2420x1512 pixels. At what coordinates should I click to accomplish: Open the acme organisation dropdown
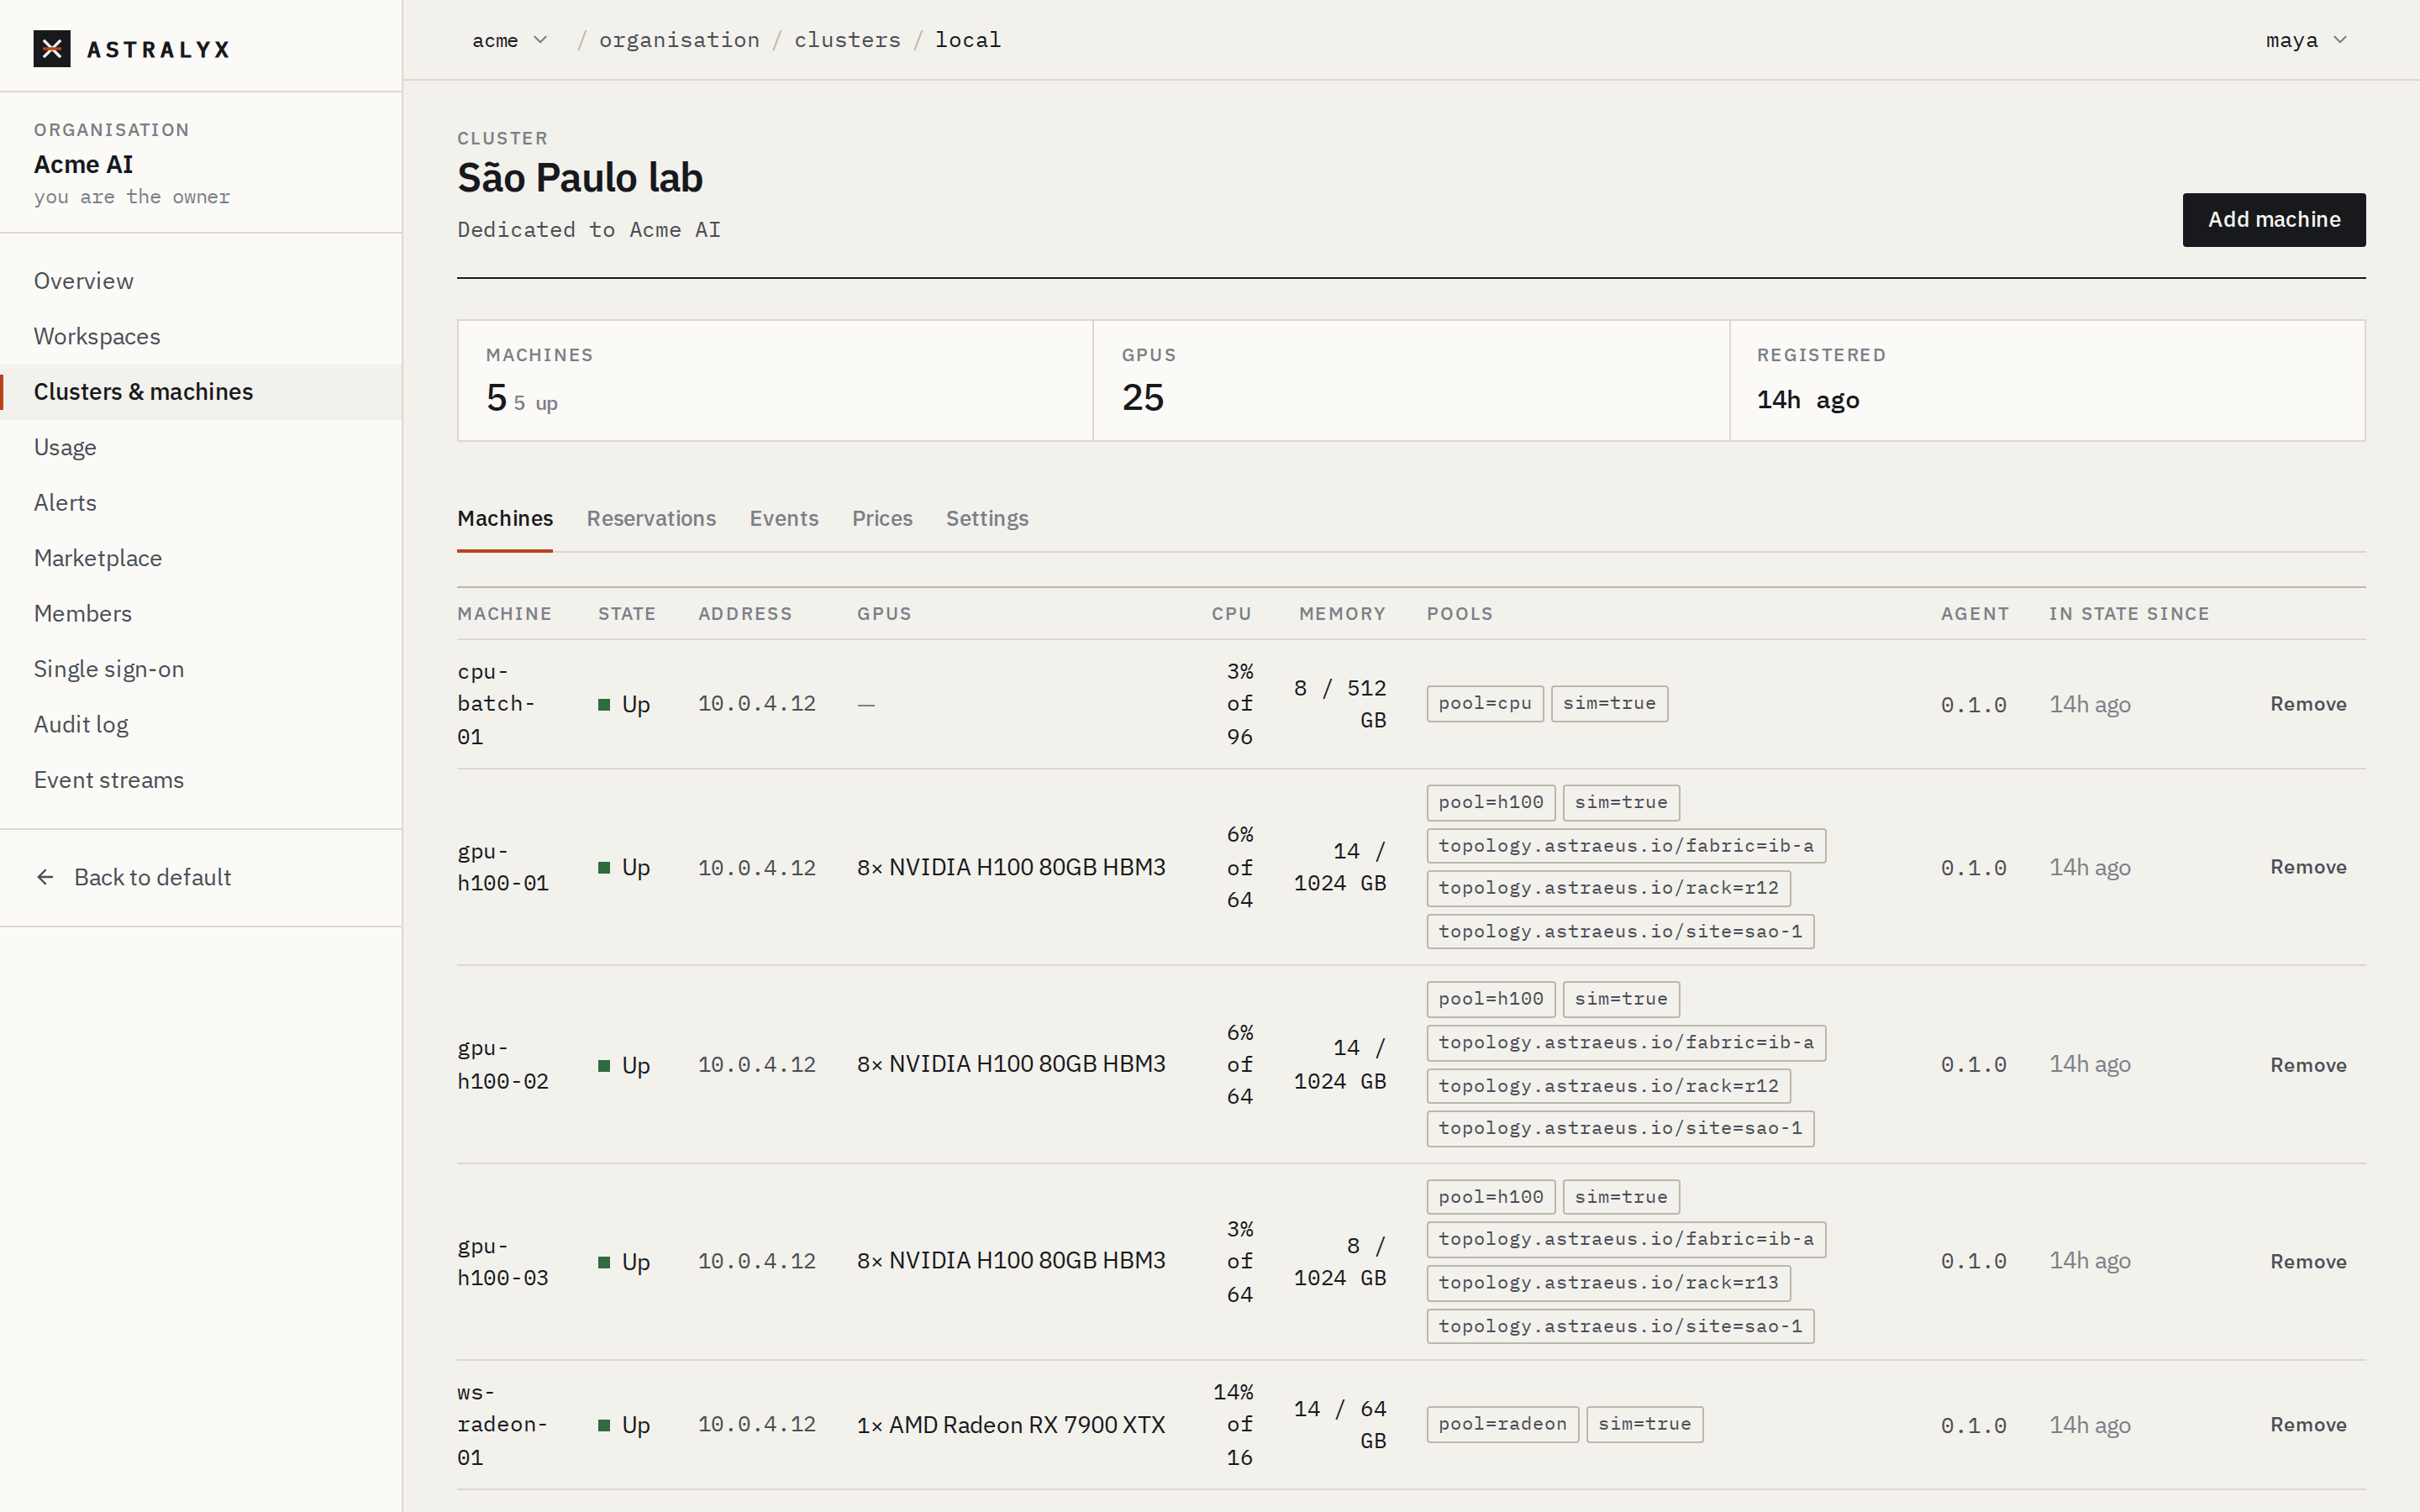(x=510, y=40)
